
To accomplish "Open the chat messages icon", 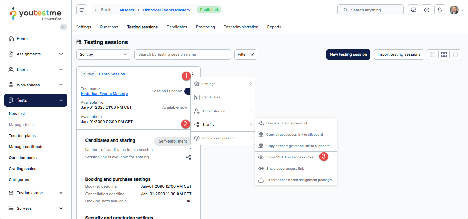I will click(x=413, y=10).
